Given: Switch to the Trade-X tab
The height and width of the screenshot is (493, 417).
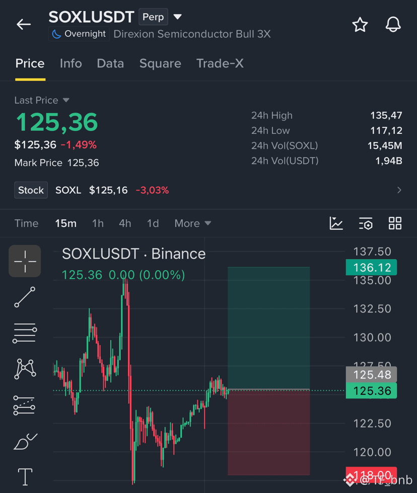Looking at the screenshot, I should pos(220,63).
